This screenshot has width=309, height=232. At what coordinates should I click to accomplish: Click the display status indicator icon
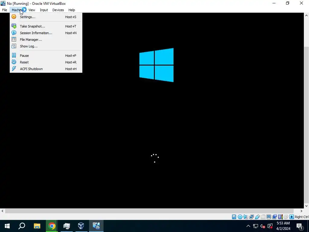click(x=269, y=217)
